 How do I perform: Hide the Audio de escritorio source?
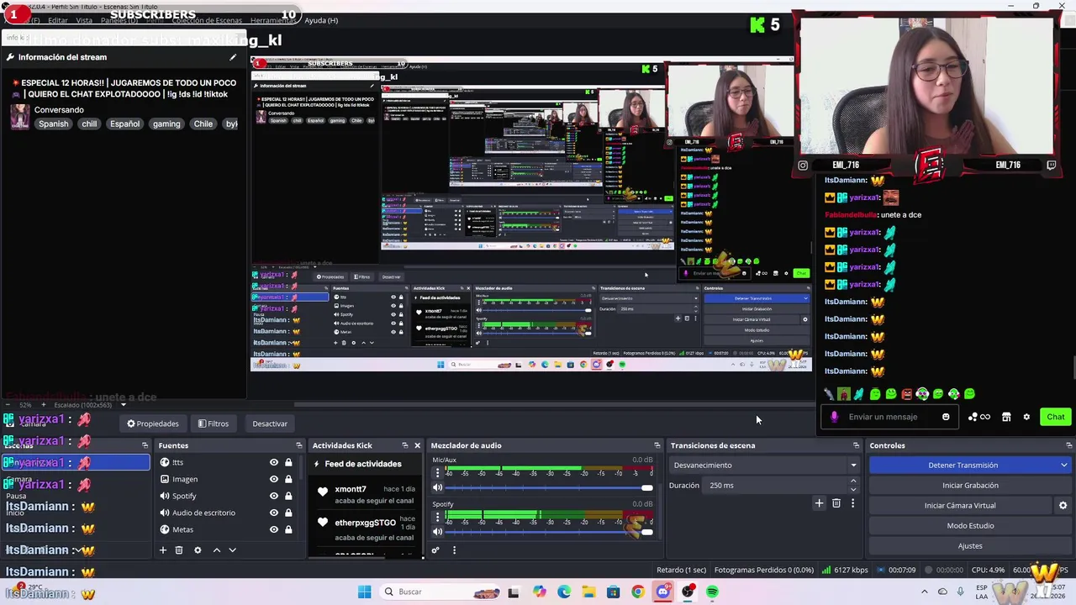[x=273, y=513]
